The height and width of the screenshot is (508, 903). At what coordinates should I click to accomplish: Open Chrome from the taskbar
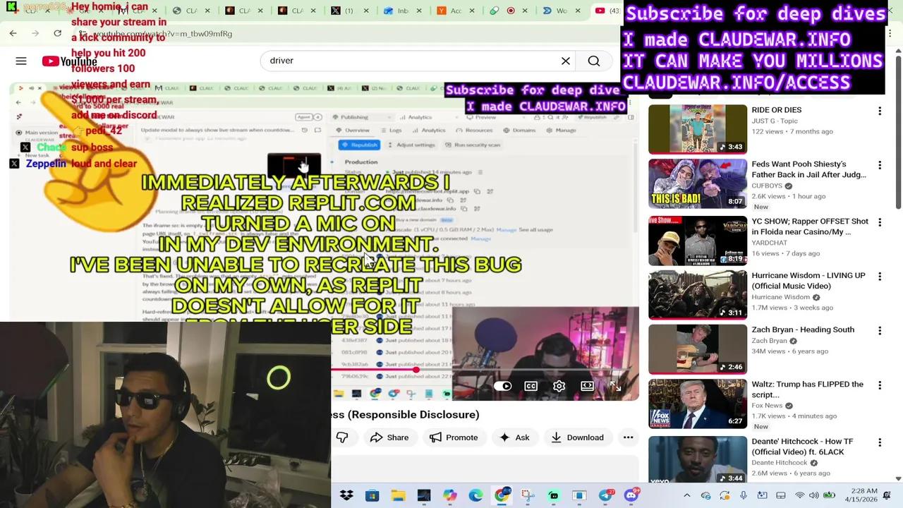point(502,495)
